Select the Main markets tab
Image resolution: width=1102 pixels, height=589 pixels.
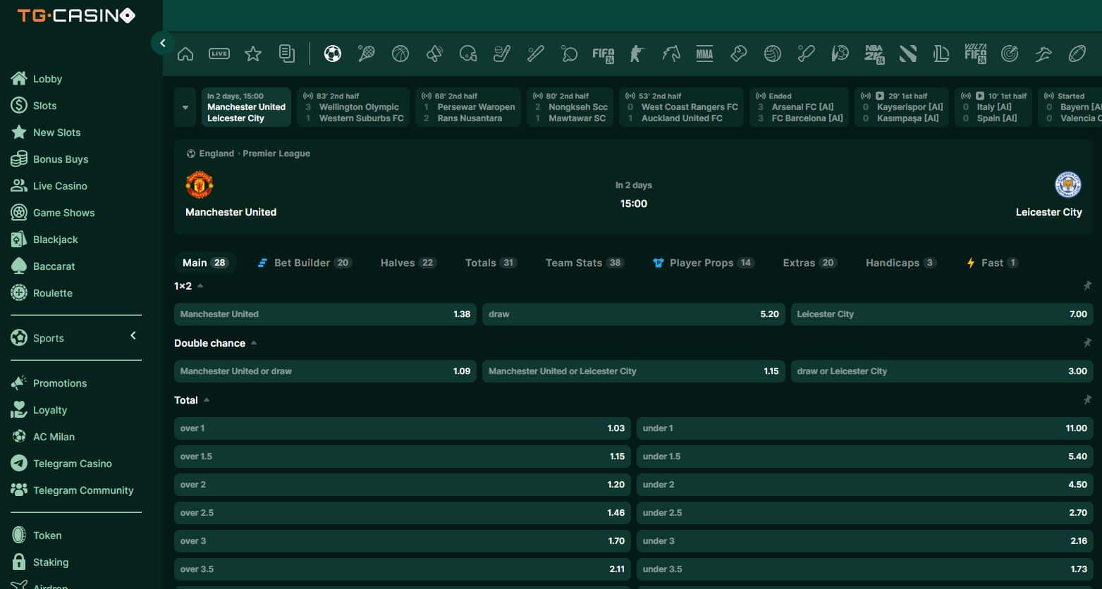pyautogui.click(x=204, y=263)
